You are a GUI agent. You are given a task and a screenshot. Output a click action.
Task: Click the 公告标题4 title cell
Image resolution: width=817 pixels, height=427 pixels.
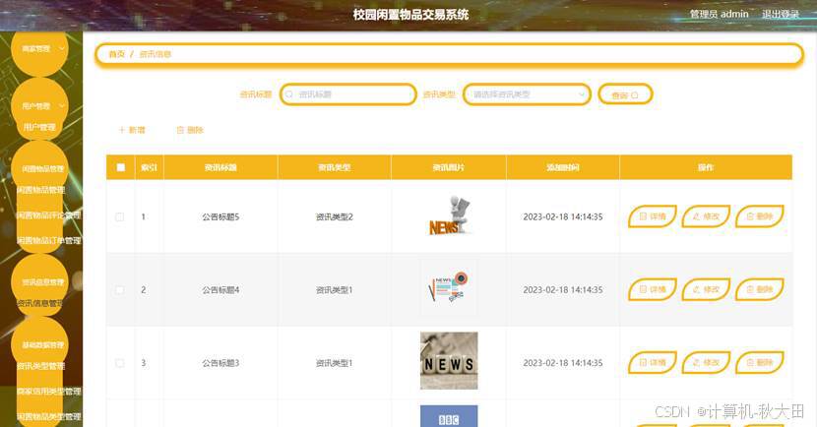[220, 290]
